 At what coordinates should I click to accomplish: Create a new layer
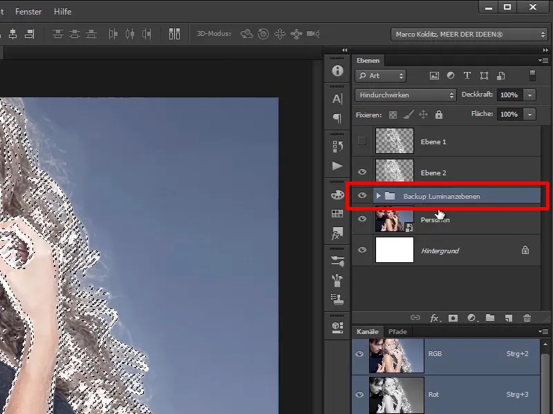508,318
